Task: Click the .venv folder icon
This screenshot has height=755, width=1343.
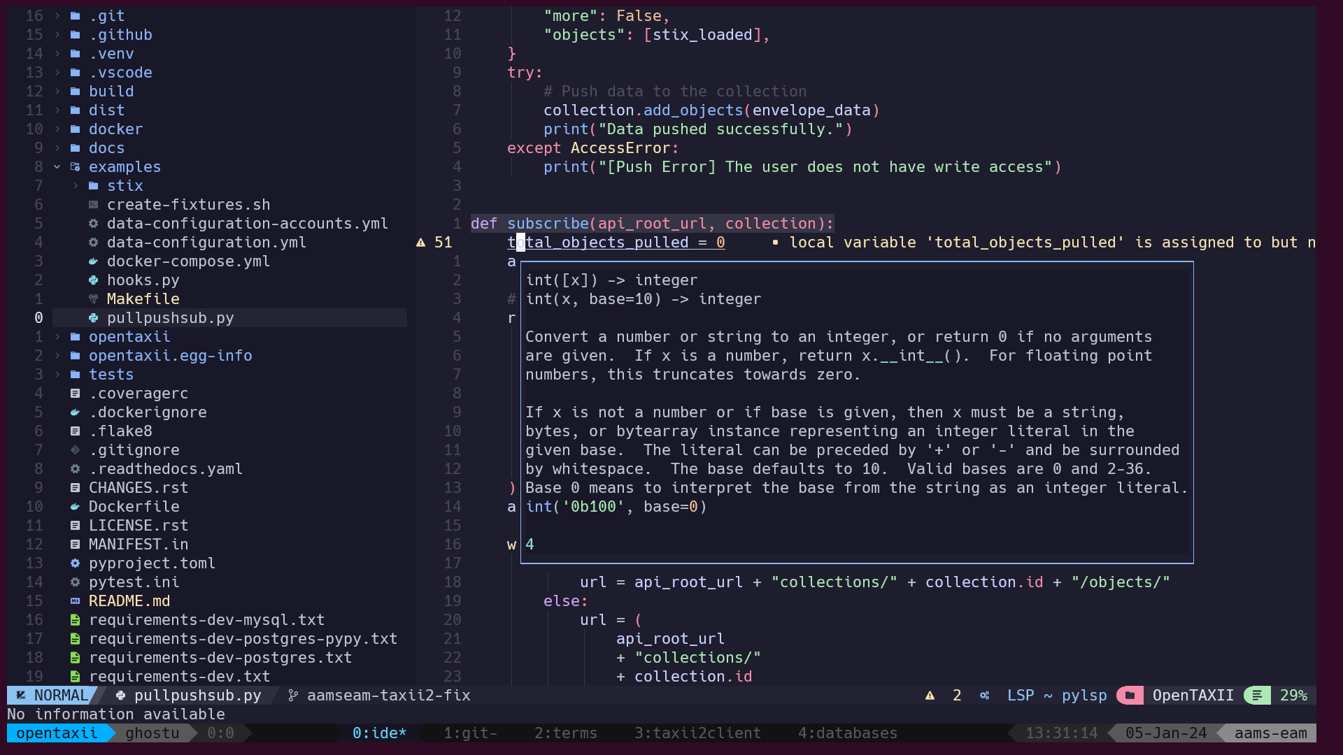Action: pyautogui.click(x=75, y=54)
